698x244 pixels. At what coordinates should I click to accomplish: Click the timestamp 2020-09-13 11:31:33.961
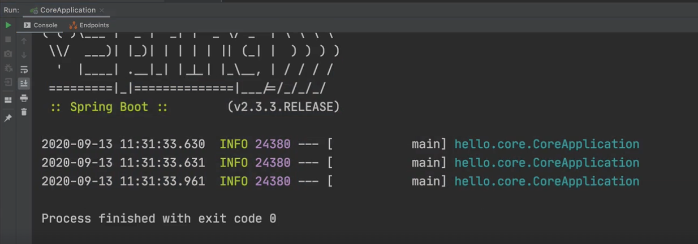pos(123,181)
